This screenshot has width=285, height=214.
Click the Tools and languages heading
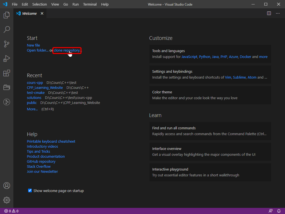pyautogui.click(x=168, y=51)
